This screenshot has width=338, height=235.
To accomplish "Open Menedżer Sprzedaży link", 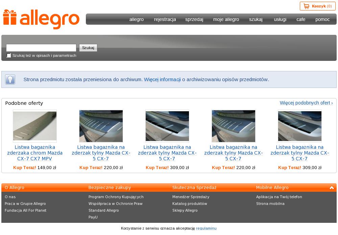I will tap(191, 197).
